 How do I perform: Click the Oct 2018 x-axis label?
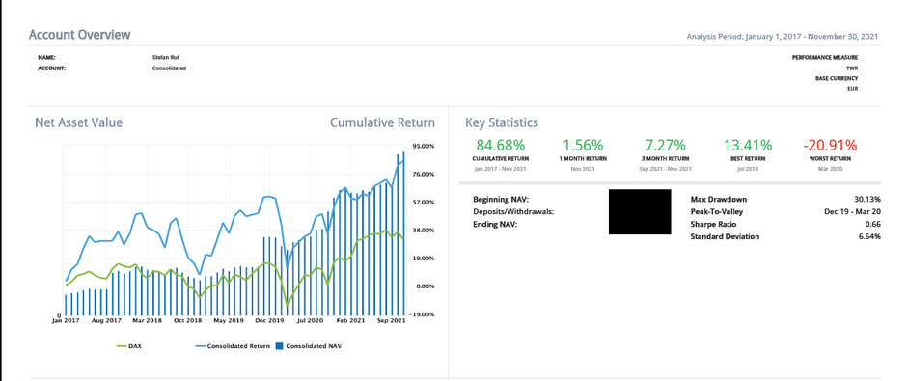(x=188, y=320)
